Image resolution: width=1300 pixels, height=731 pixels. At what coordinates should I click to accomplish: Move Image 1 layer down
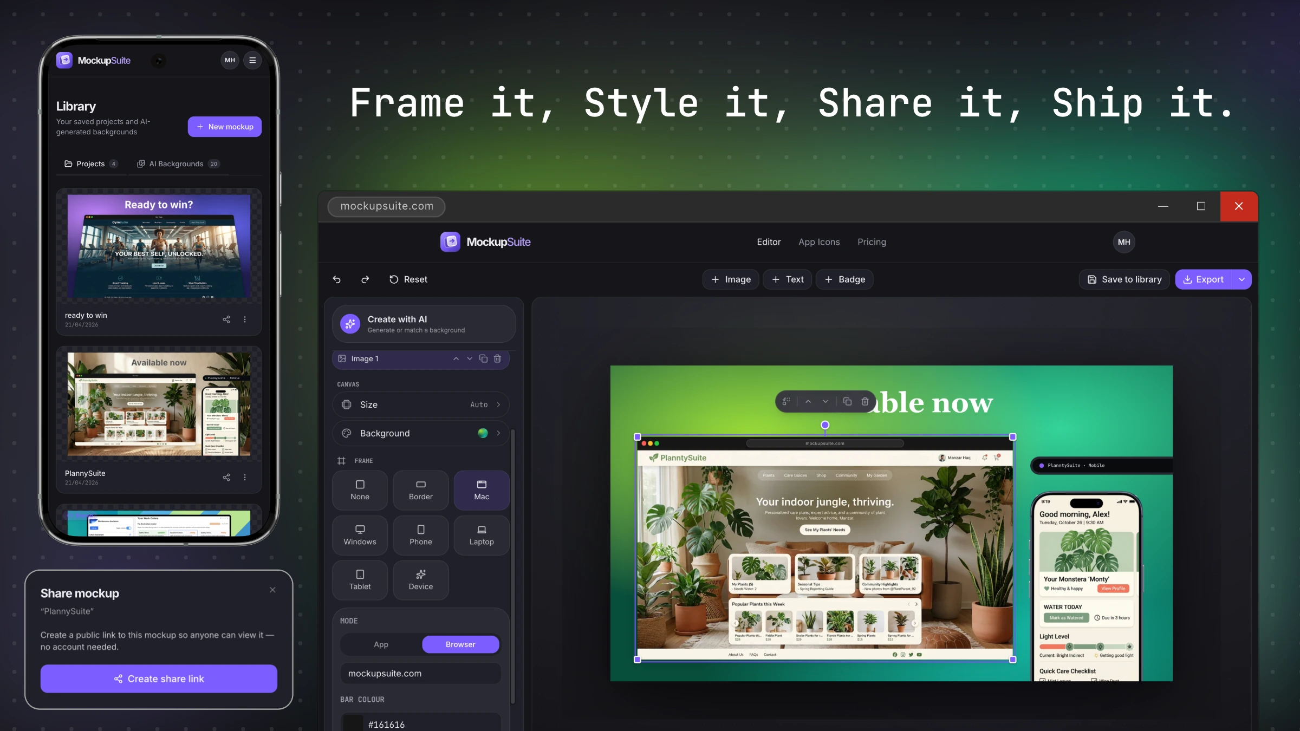(470, 358)
